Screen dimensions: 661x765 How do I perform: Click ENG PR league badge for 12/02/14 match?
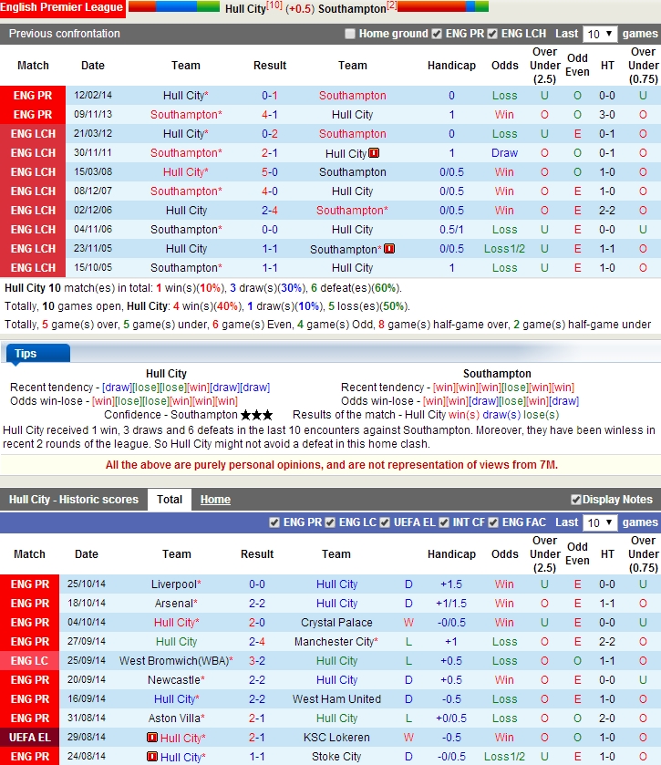pyautogui.click(x=33, y=96)
